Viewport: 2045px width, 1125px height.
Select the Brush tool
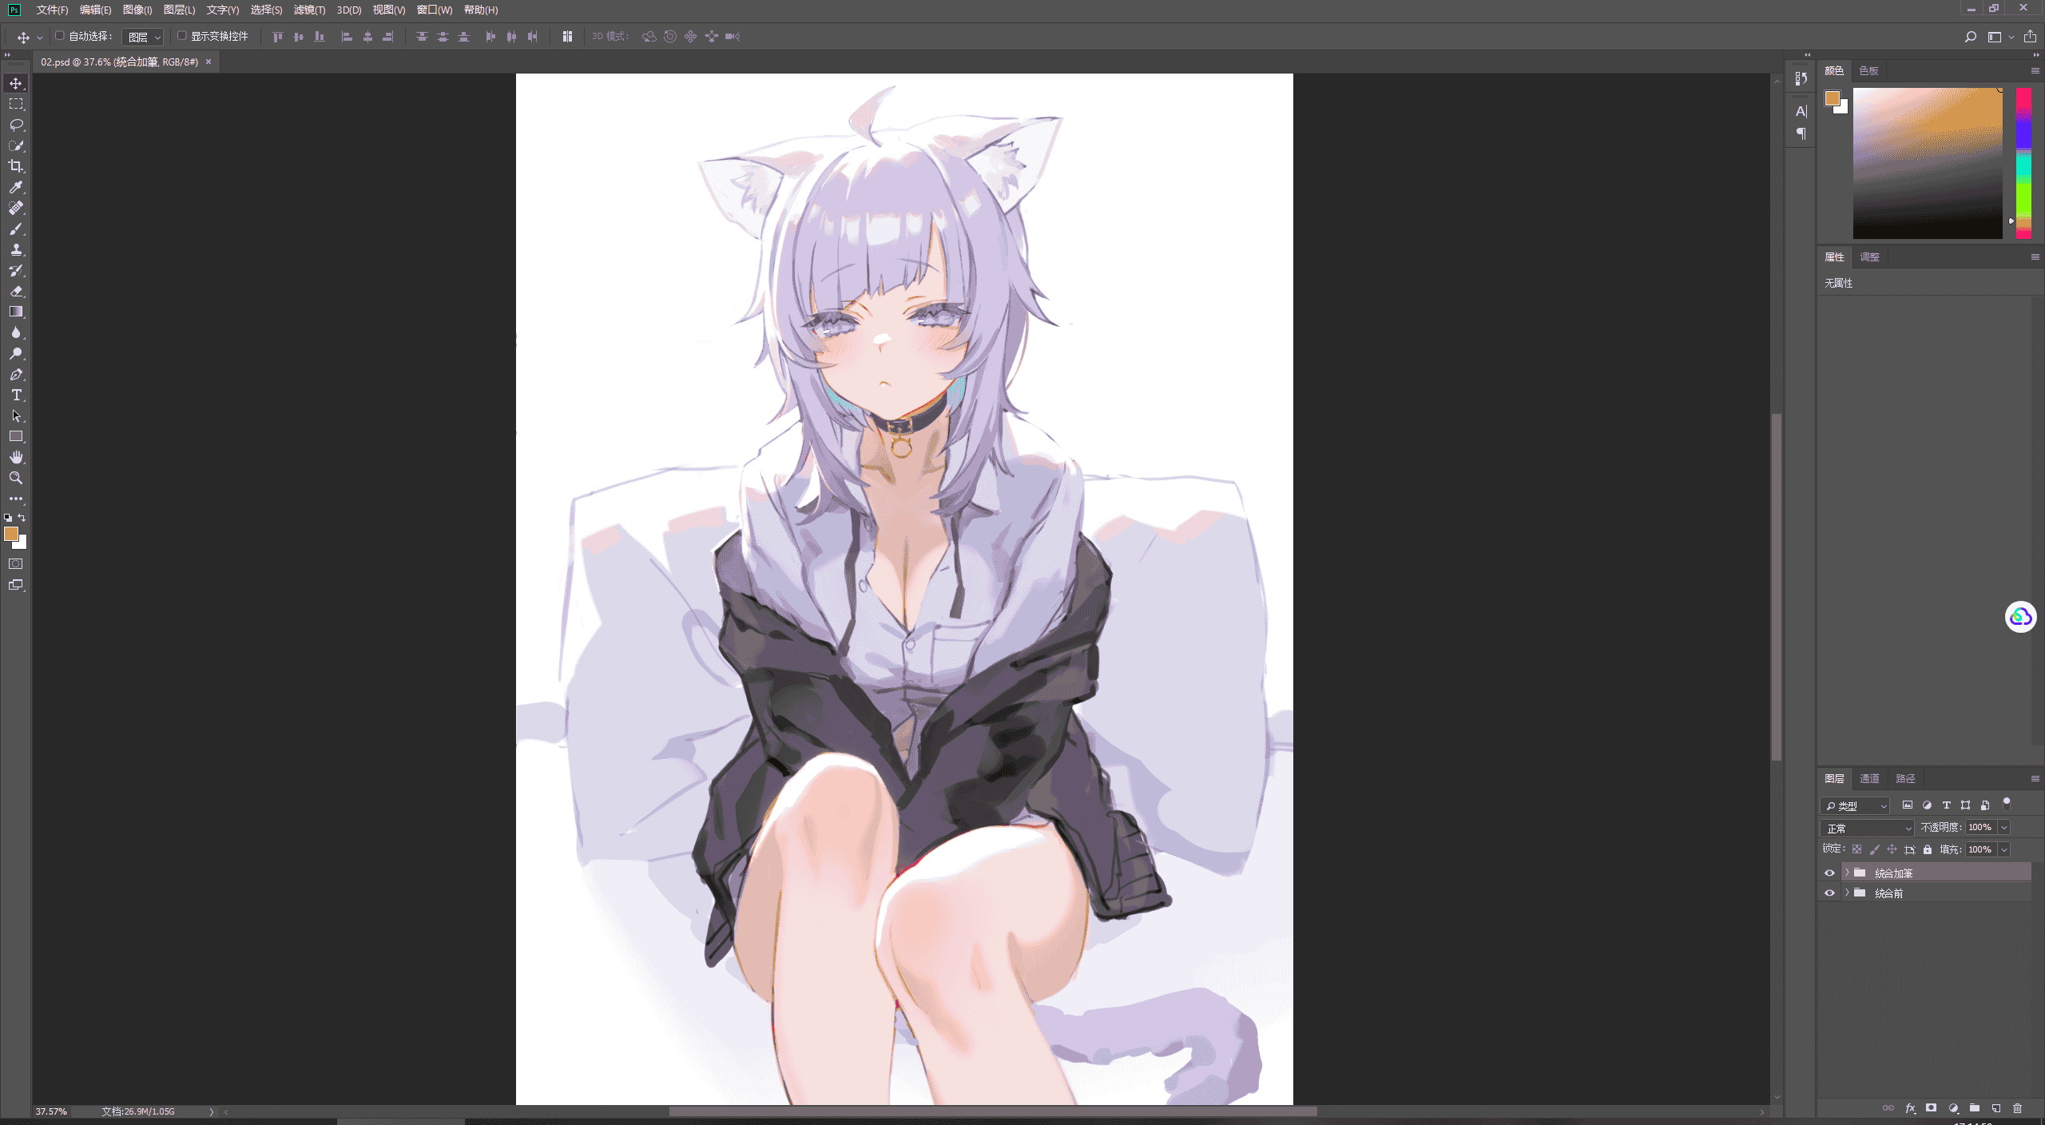click(x=16, y=229)
